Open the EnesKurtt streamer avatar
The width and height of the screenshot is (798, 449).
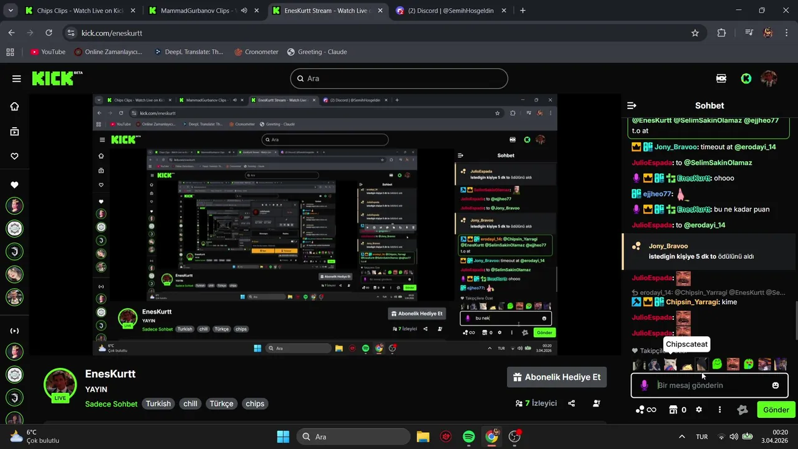tap(60, 384)
